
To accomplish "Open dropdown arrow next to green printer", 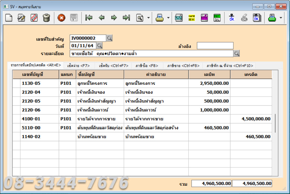I will coord(281,18).
